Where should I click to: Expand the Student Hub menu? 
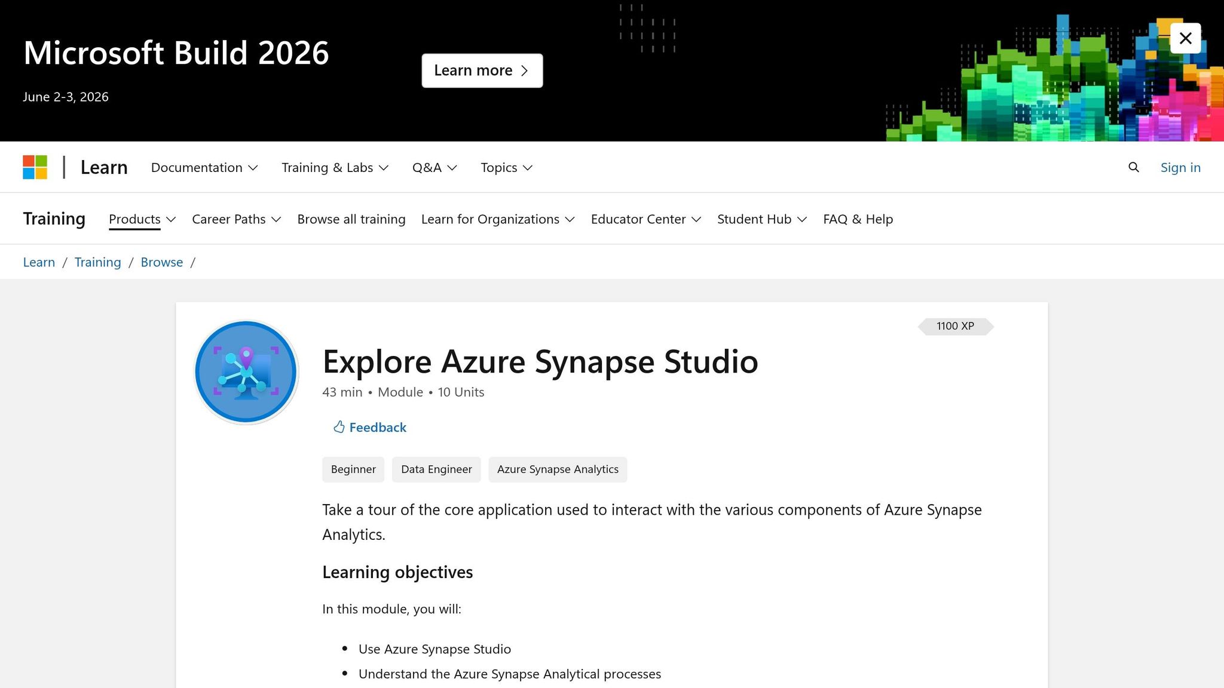(x=760, y=219)
